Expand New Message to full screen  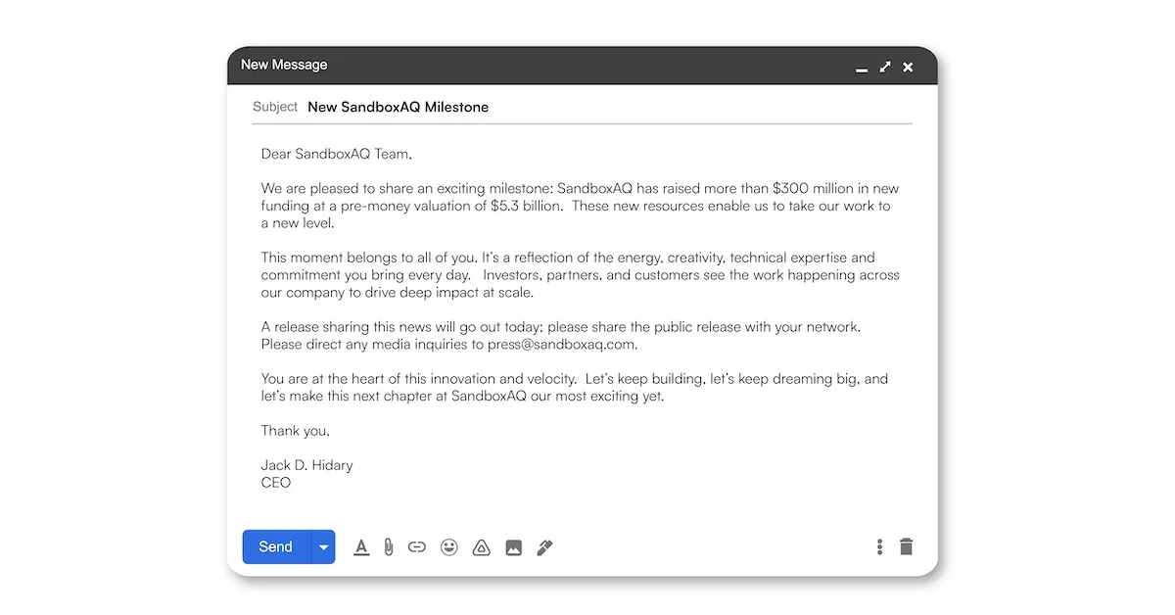[885, 67]
